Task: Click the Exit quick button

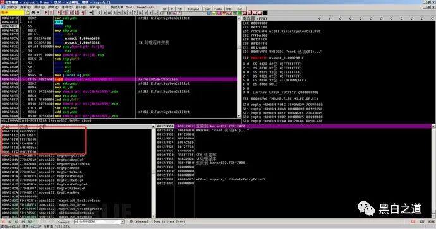Action: (x=239, y=9)
